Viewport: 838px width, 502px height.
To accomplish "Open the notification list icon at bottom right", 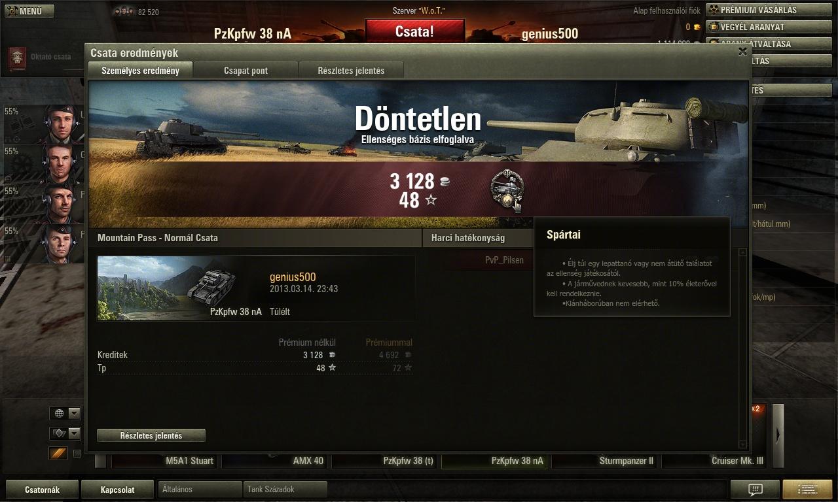I will pos(807,489).
